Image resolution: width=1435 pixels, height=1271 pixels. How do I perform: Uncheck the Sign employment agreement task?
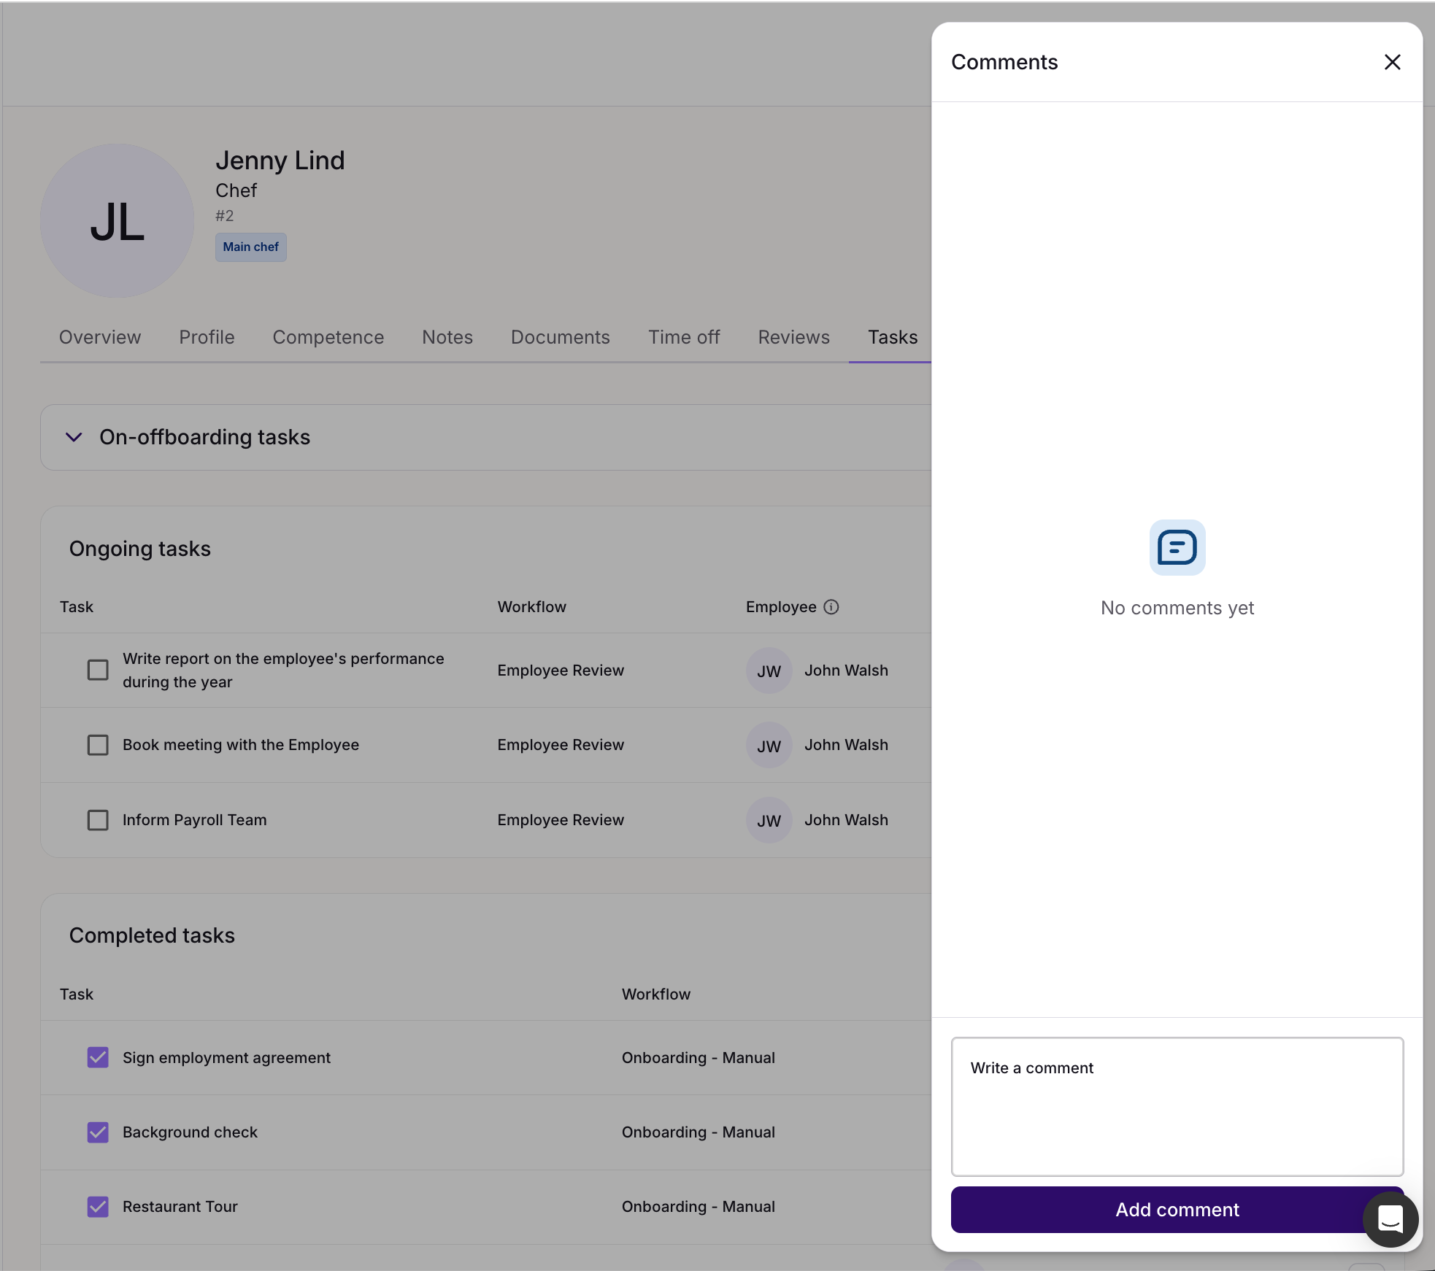point(98,1057)
